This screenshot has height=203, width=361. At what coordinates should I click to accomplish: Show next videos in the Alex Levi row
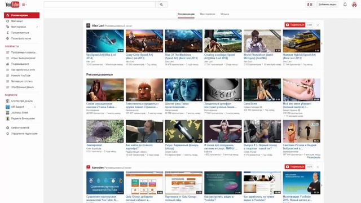pyautogui.click(x=322, y=43)
